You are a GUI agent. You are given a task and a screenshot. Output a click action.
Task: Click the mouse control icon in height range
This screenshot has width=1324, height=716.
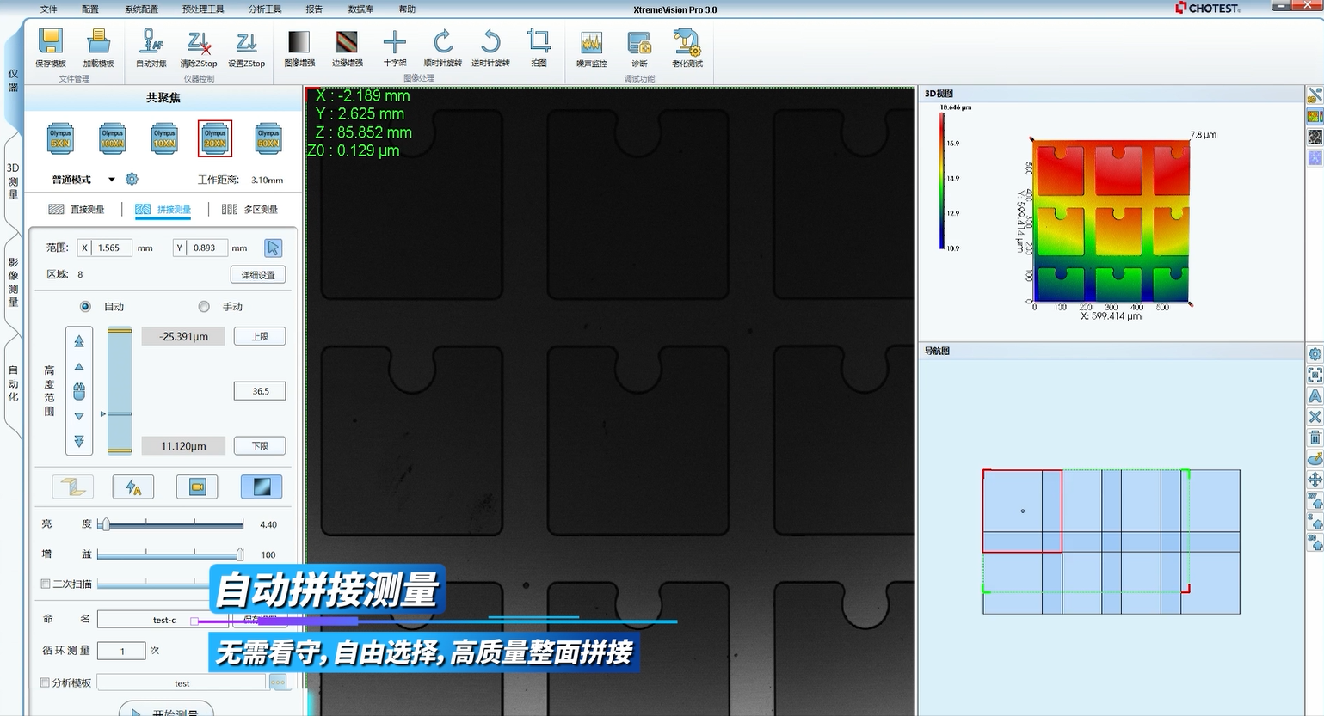click(79, 391)
